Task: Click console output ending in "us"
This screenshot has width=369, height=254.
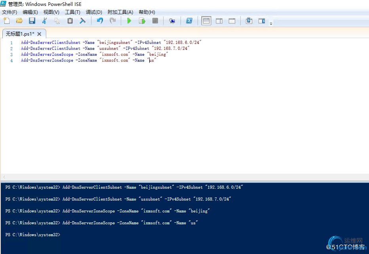Action: [x=102, y=223]
